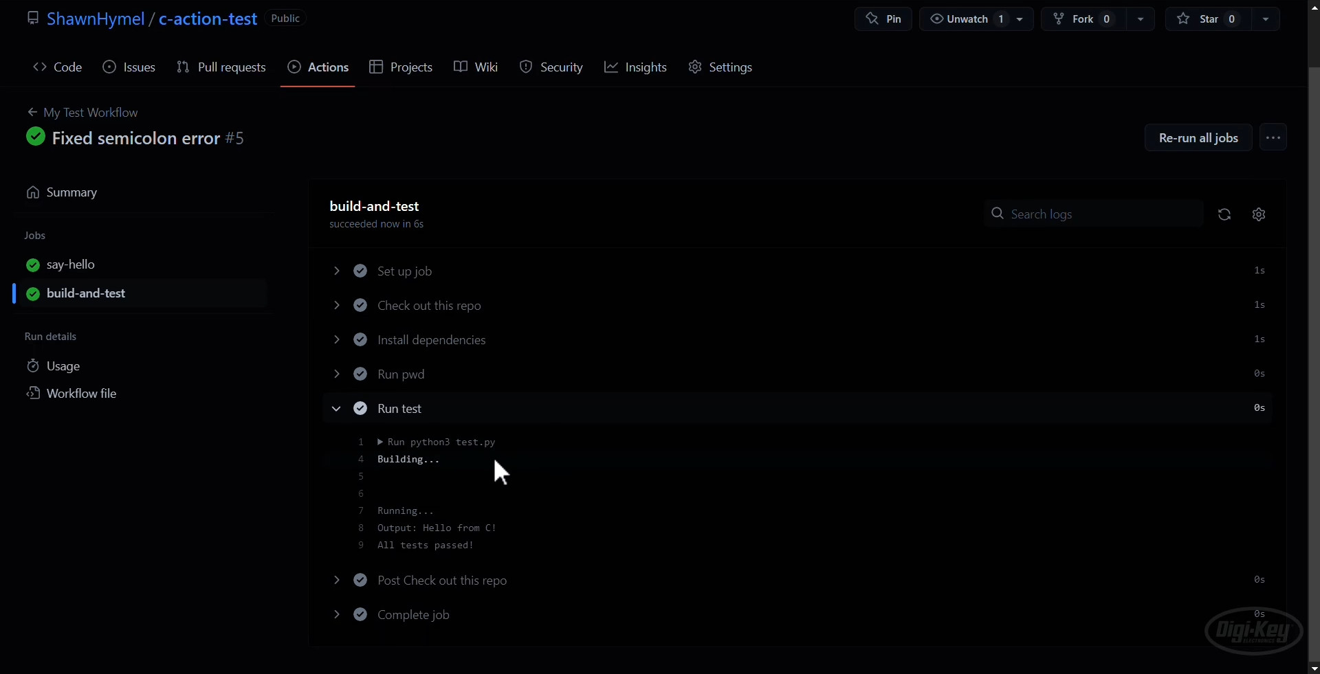Open the log settings gear icon
Screen dimensions: 1320x674
pos(1259,214)
